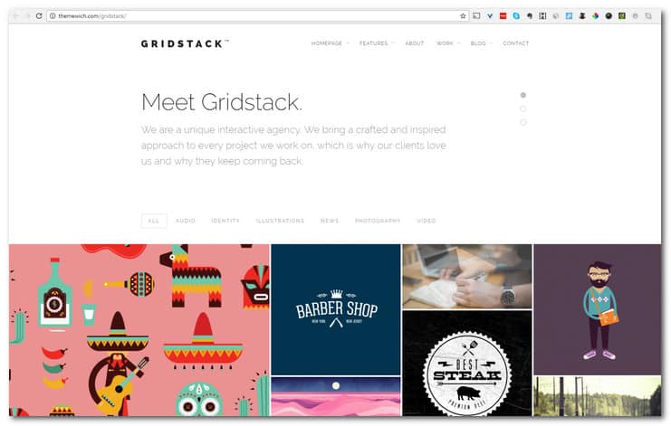The height and width of the screenshot is (426, 671).
Task: Click the Evernote elephant extension icon
Action: [x=530, y=15]
